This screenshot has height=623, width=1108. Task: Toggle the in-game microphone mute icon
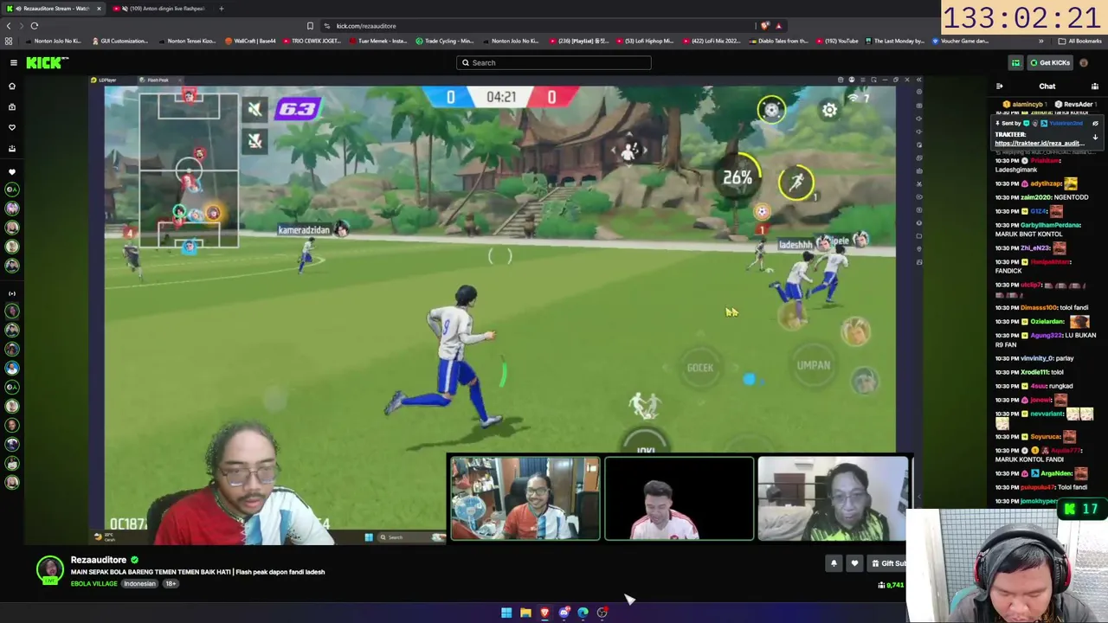tap(254, 140)
